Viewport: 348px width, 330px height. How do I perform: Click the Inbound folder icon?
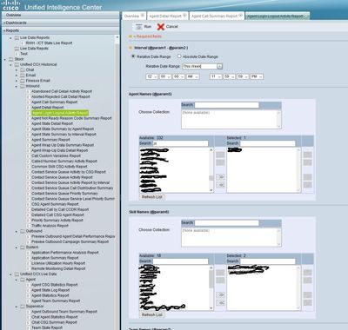coord(23,86)
